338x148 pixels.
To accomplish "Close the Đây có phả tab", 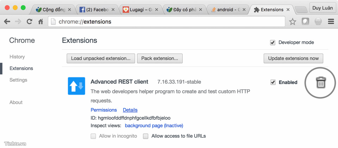I will point(200,10).
